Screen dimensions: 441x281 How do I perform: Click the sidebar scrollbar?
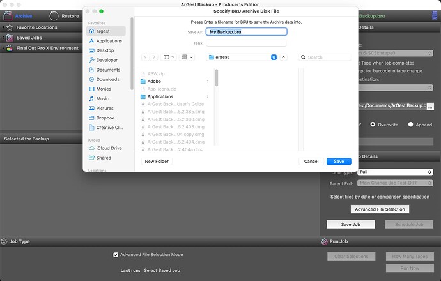point(132,54)
